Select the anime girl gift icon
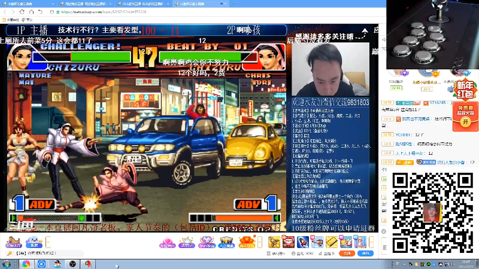This screenshot has width=479, height=269. point(360,242)
